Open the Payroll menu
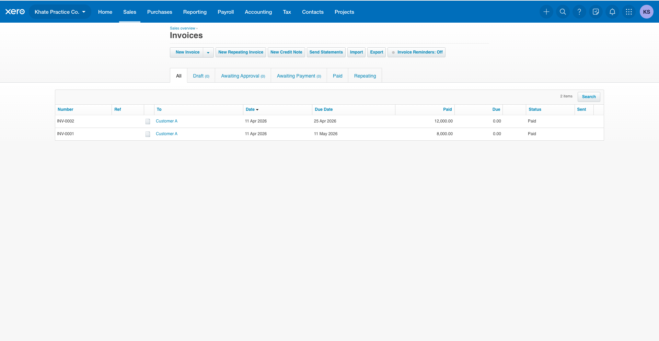 pyautogui.click(x=226, y=12)
